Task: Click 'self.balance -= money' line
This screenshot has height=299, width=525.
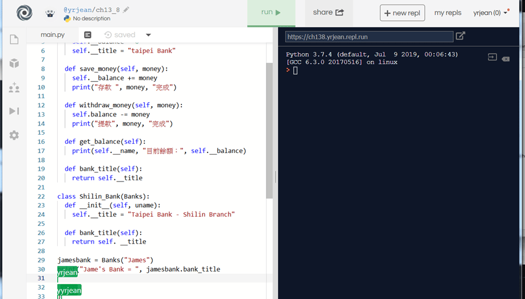Action: click(x=111, y=114)
